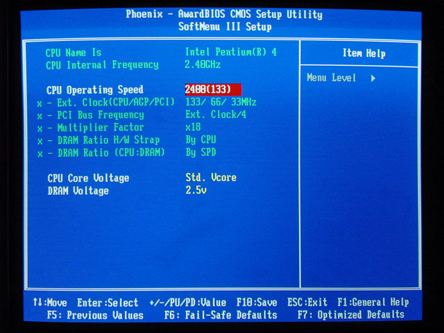Select the DRAM Voltage setting

pyautogui.click(x=78, y=191)
